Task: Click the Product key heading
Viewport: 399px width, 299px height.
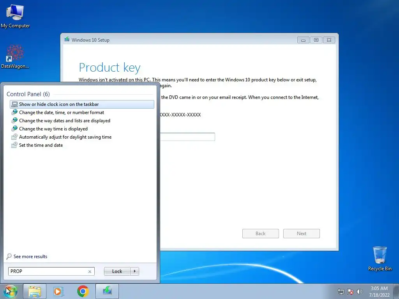Action: (x=109, y=68)
